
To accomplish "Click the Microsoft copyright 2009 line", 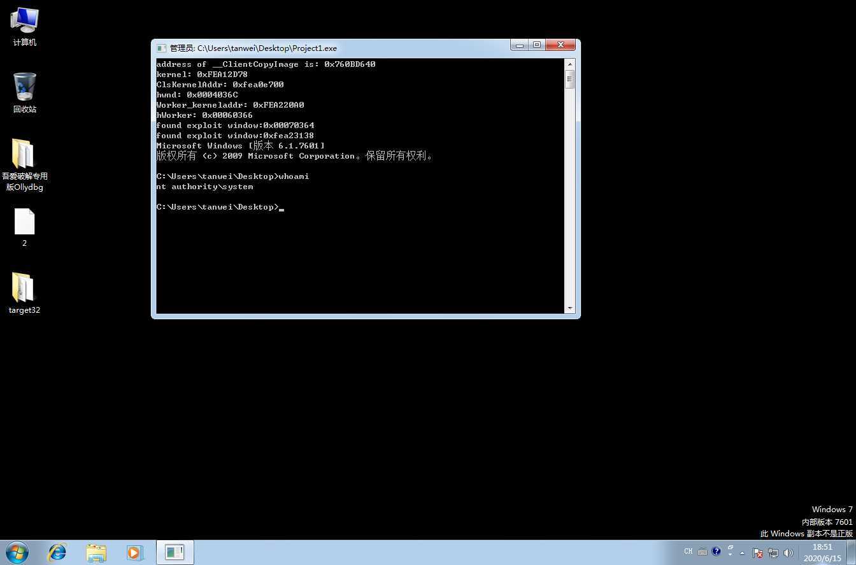I will tap(295, 156).
